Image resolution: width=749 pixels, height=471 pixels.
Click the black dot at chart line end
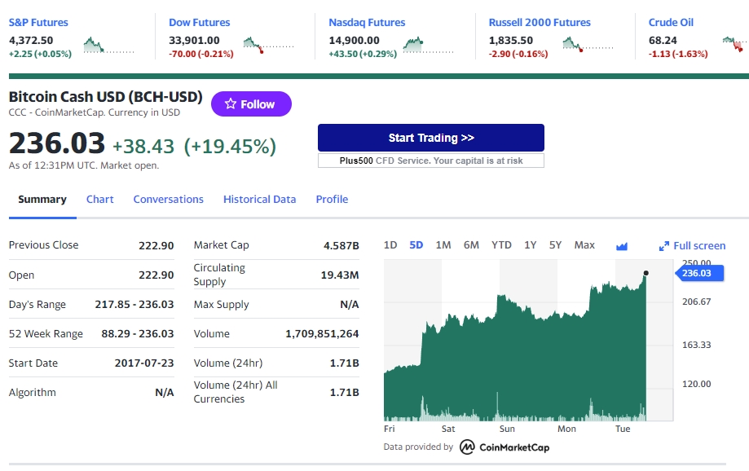pos(645,273)
